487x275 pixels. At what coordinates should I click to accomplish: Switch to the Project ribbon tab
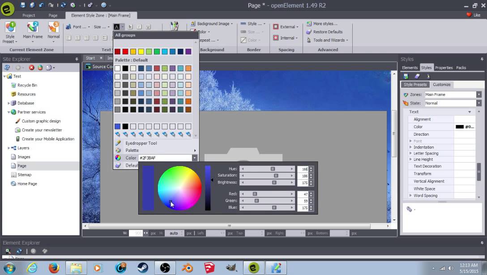(x=29, y=15)
